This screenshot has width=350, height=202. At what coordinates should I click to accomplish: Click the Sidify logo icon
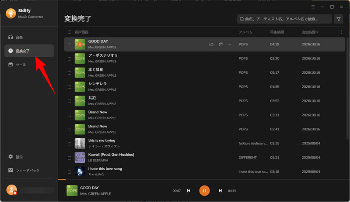tap(10, 14)
